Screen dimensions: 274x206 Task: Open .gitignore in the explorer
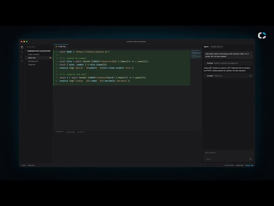[x=32, y=64]
